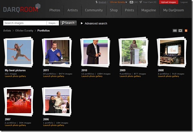Go to Olivier Ezratty breadcrumb link

pyautogui.click(x=24, y=31)
